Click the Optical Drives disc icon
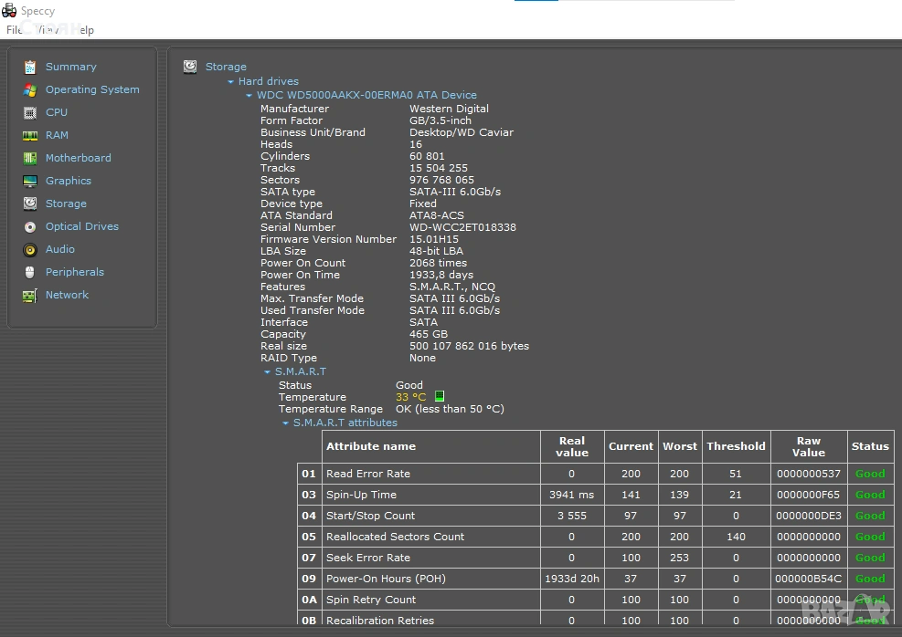The image size is (902, 637). pos(30,226)
